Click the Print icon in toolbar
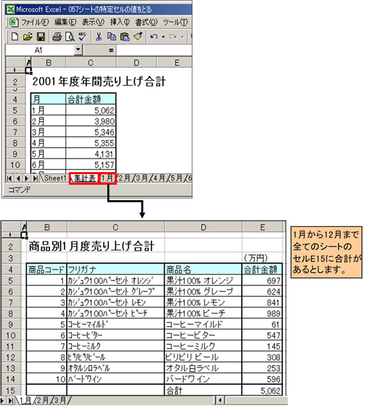This screenshot has width=368, height=406. tap(57, 37)
